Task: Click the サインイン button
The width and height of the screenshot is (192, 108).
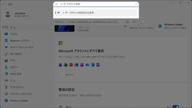Action: [69, 75]
